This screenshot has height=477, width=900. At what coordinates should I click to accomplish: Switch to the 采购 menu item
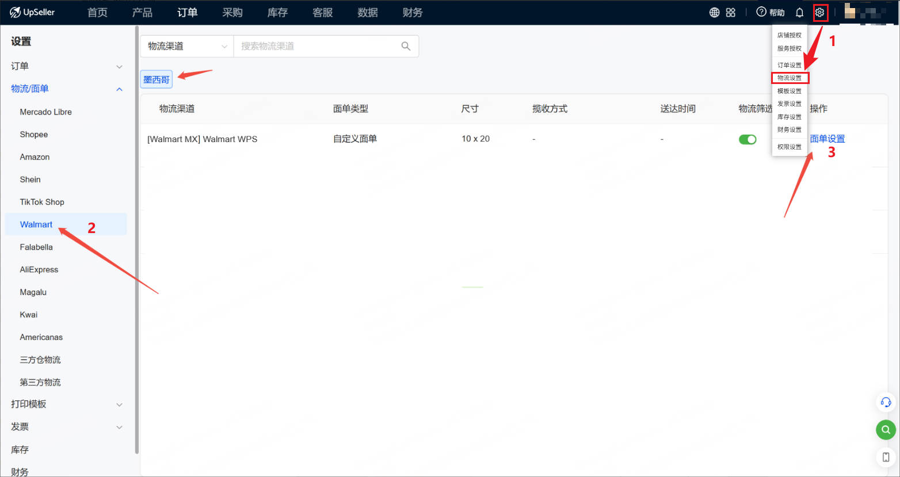tap(232, 12)
